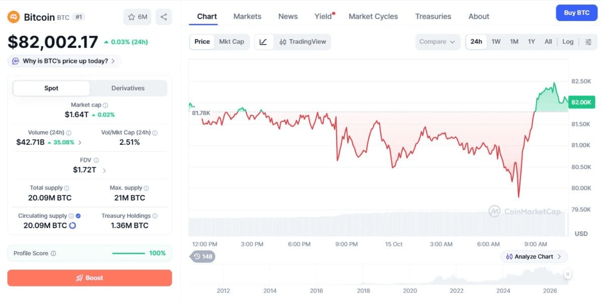Click the Treasury Holdings info icon

(x=155, y=216)
